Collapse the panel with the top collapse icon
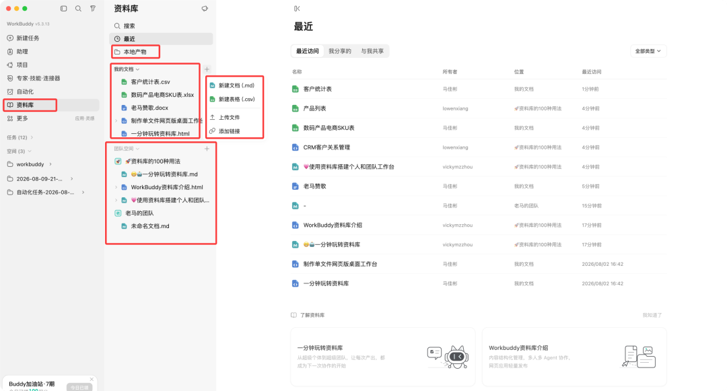The width and height of the screenshot is (727, 391). [297, 8]
